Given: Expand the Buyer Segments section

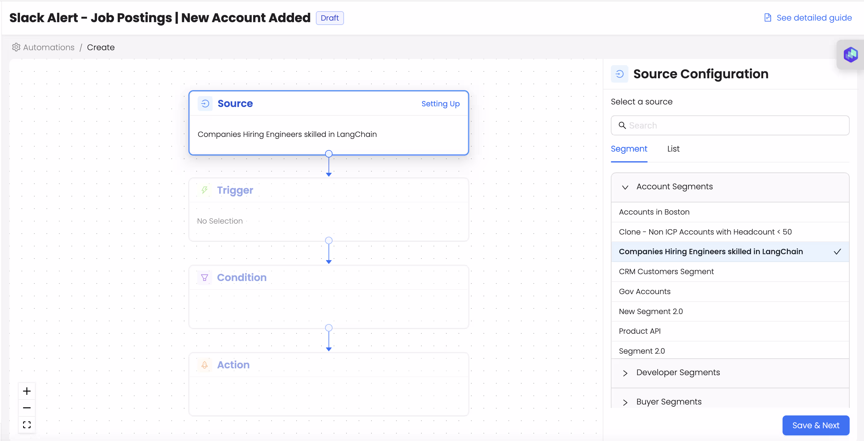Looking at the screenshot, I should click(x=625, y=402).
